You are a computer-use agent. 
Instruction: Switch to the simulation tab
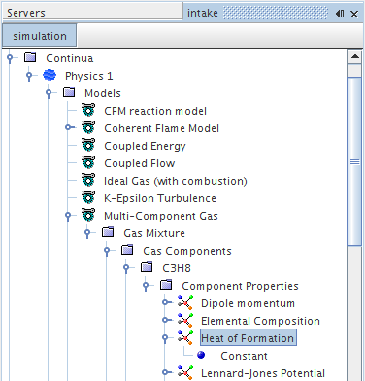click(x=40, y=36)
